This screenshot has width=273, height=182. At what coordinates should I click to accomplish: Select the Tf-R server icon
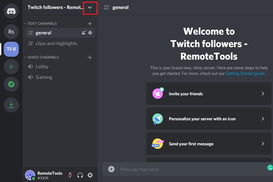tap(11, 49)
